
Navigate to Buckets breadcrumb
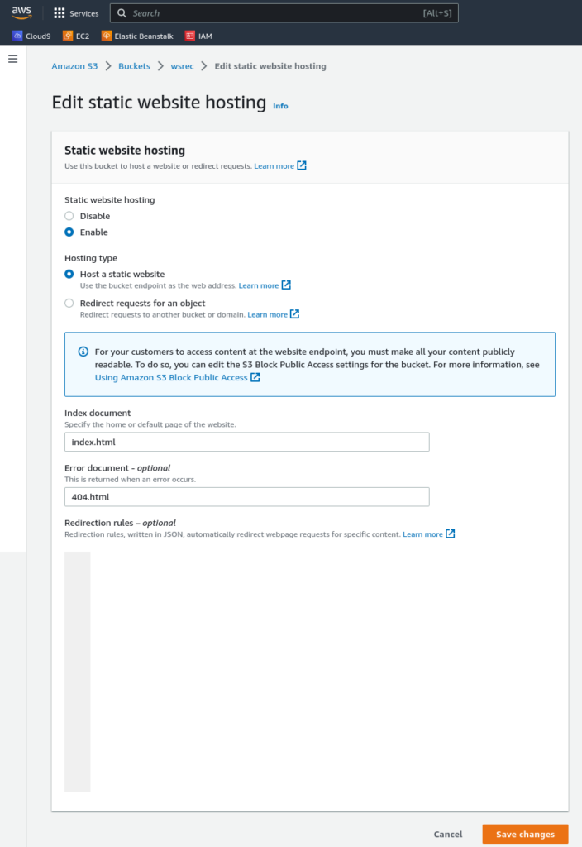tap(134, 66)
